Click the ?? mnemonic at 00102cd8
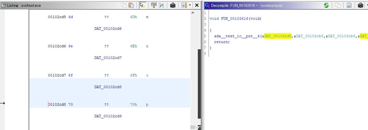 tap(106, 104)
